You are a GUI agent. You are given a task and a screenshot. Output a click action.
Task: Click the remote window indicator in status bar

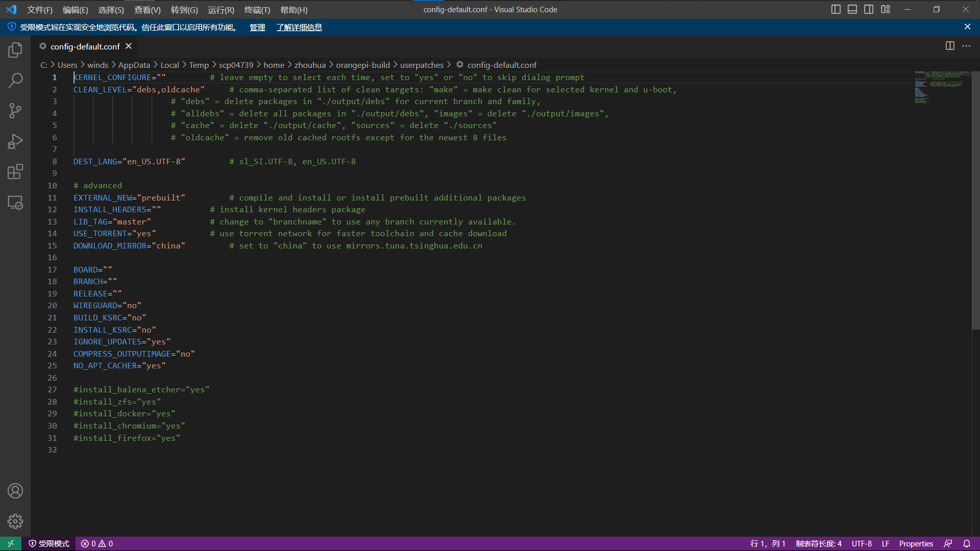pyautogui.click(x=11, y=544)
